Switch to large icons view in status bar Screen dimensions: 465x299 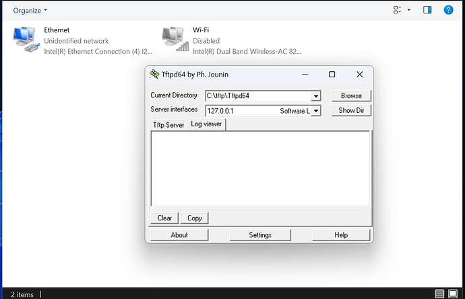click(453, 294)
